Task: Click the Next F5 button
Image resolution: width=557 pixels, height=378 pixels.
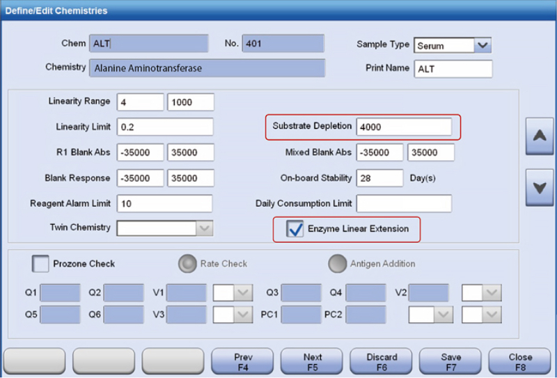Action: tap(313, 361)
